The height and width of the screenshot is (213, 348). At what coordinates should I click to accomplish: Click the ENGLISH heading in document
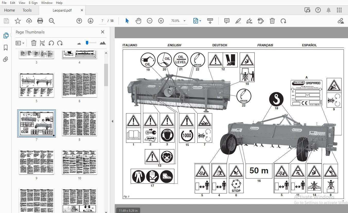(x=174, y=45)
